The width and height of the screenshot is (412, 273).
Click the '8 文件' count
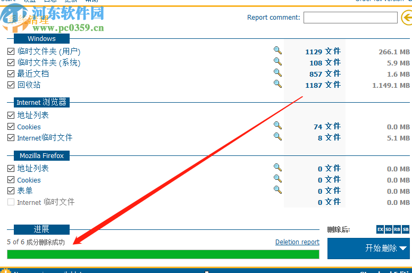point(329,138)
